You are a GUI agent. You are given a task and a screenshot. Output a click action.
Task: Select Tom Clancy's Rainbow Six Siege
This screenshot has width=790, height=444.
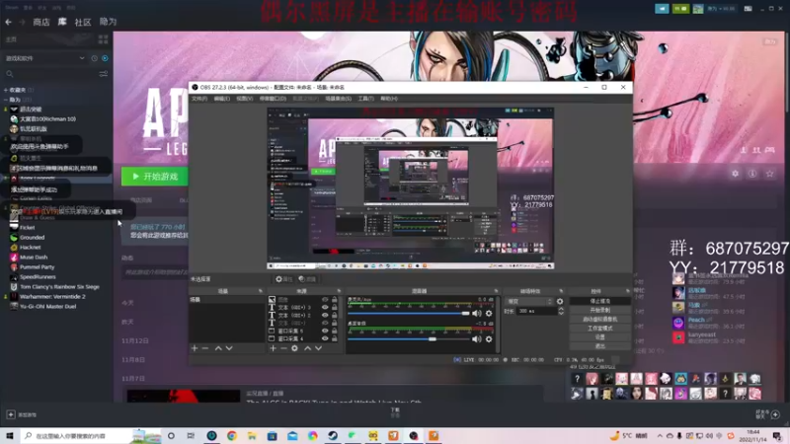[x=59, y=287]
